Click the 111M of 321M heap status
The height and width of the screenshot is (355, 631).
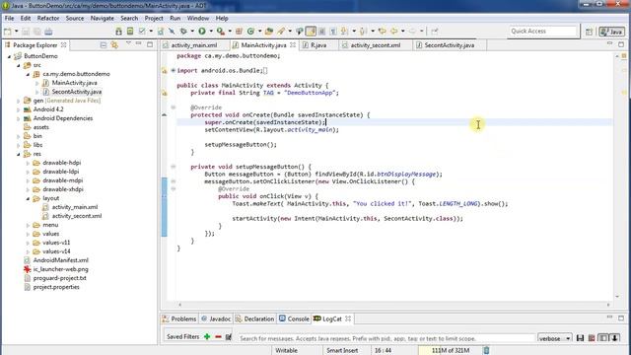(x=451, y=351)
